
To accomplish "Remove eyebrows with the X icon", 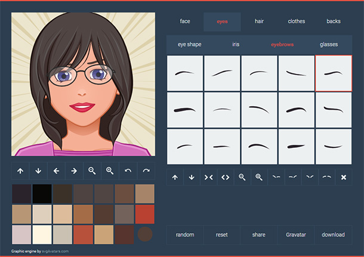I will [344, 178].
